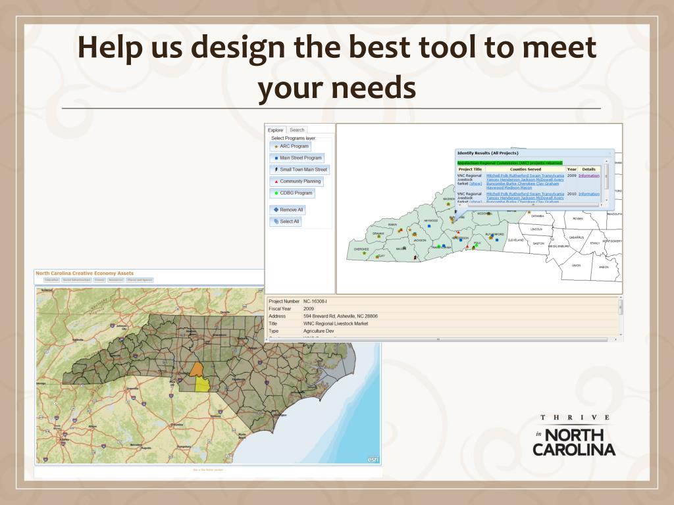The height and width of the screenshot is (505, 674).
Task: Select the Lincoln county on the map
Action: coord(536,229)
